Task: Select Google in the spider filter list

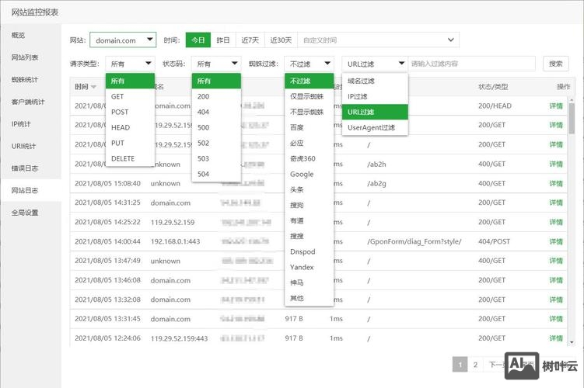Action: tap(302, 174)
